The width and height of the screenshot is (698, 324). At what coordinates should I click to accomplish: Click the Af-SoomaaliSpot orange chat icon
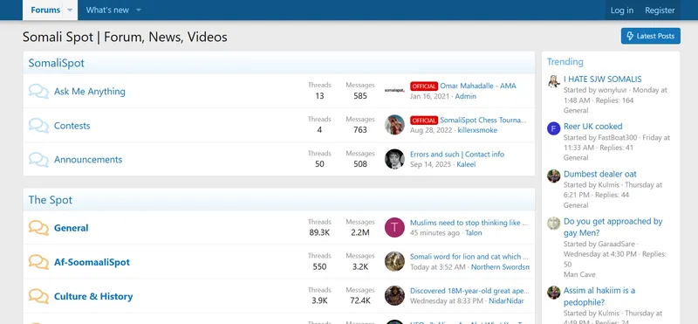(38, 262)
